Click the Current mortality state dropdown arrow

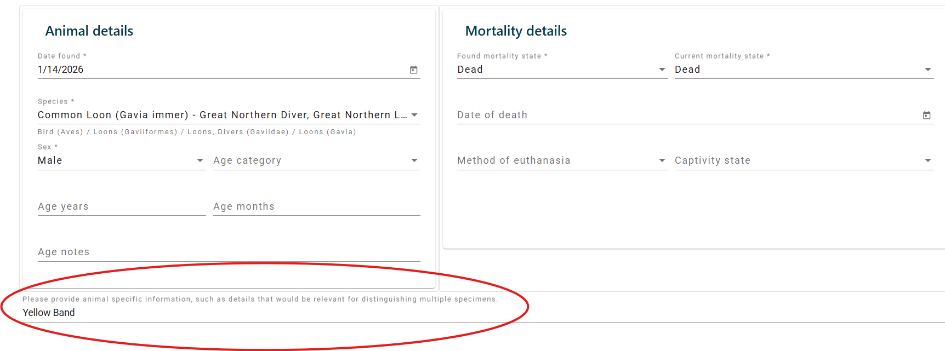tap(928, 70)
